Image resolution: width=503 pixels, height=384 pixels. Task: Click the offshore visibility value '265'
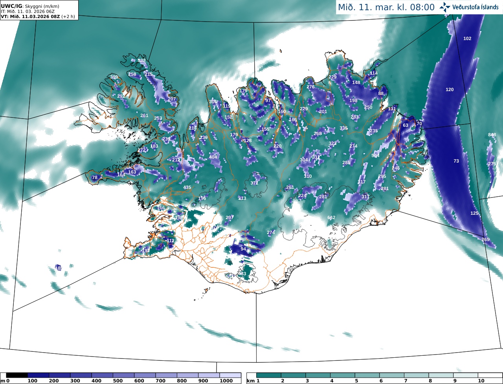485,240
